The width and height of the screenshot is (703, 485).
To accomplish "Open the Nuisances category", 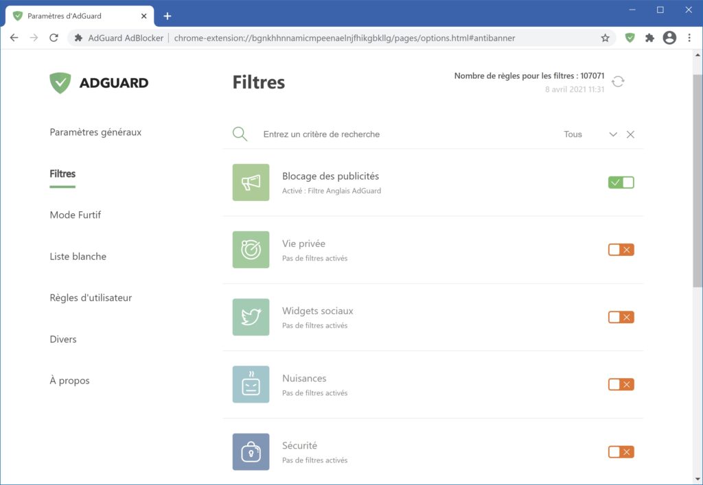I will pos(433,384).
